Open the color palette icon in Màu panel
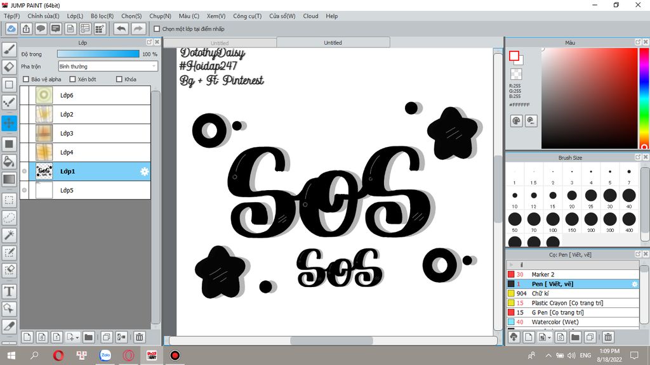This screenshot has width=650, height=365. (x=516, y=121)
